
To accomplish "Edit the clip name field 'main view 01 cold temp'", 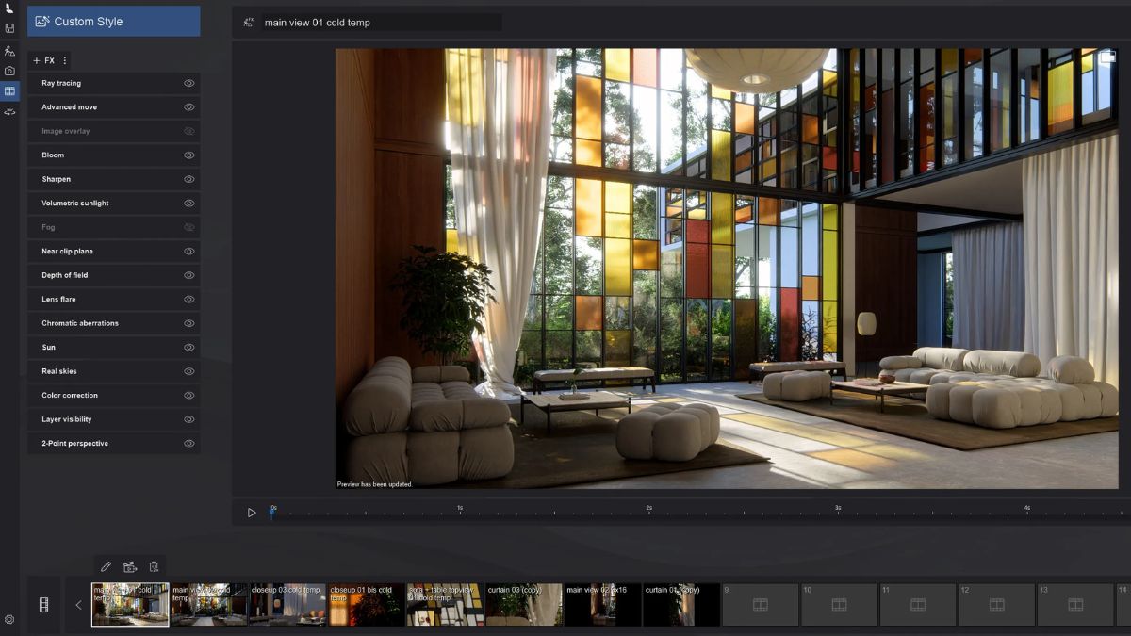I will tap(382, 23).
